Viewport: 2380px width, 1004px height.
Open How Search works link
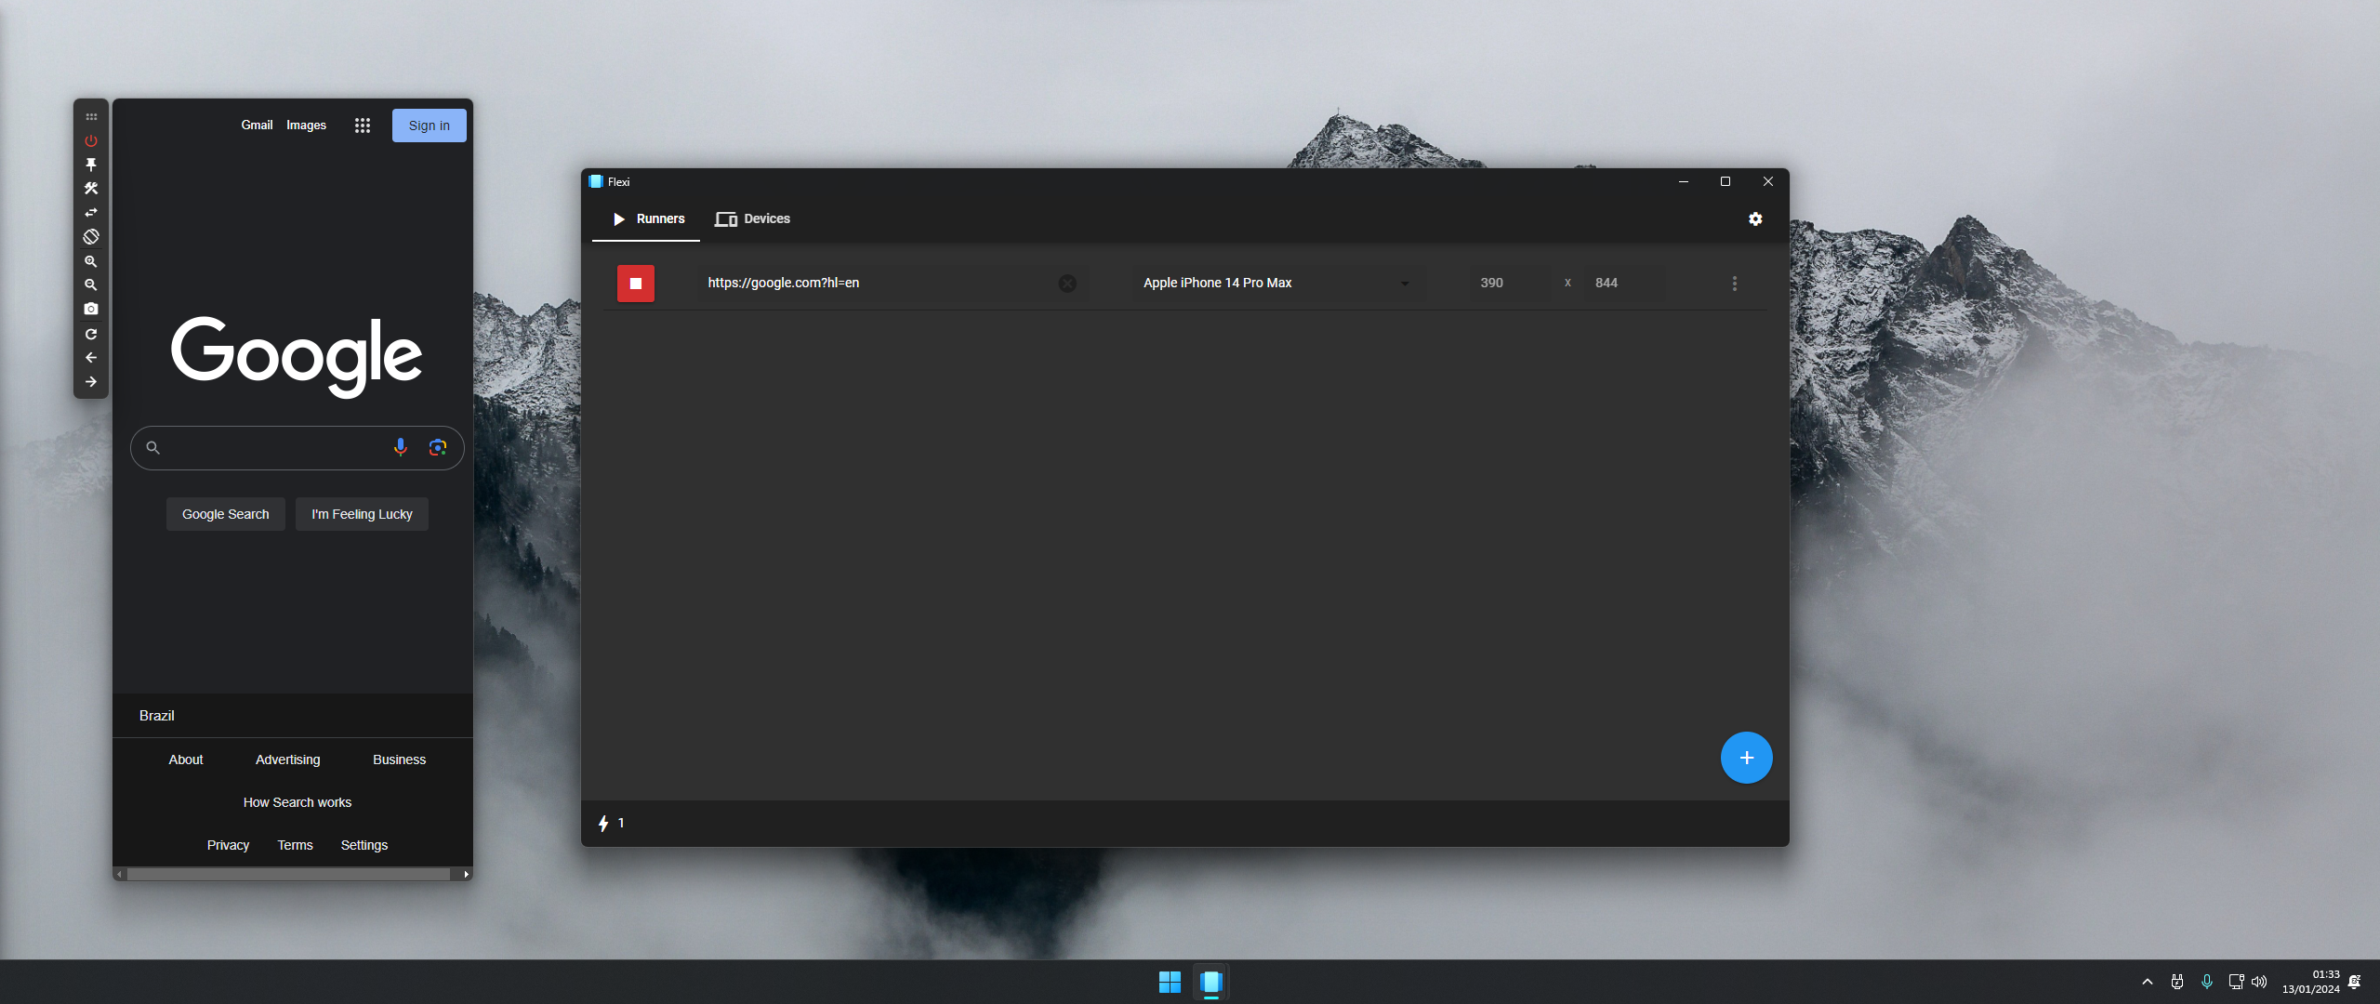297,802
